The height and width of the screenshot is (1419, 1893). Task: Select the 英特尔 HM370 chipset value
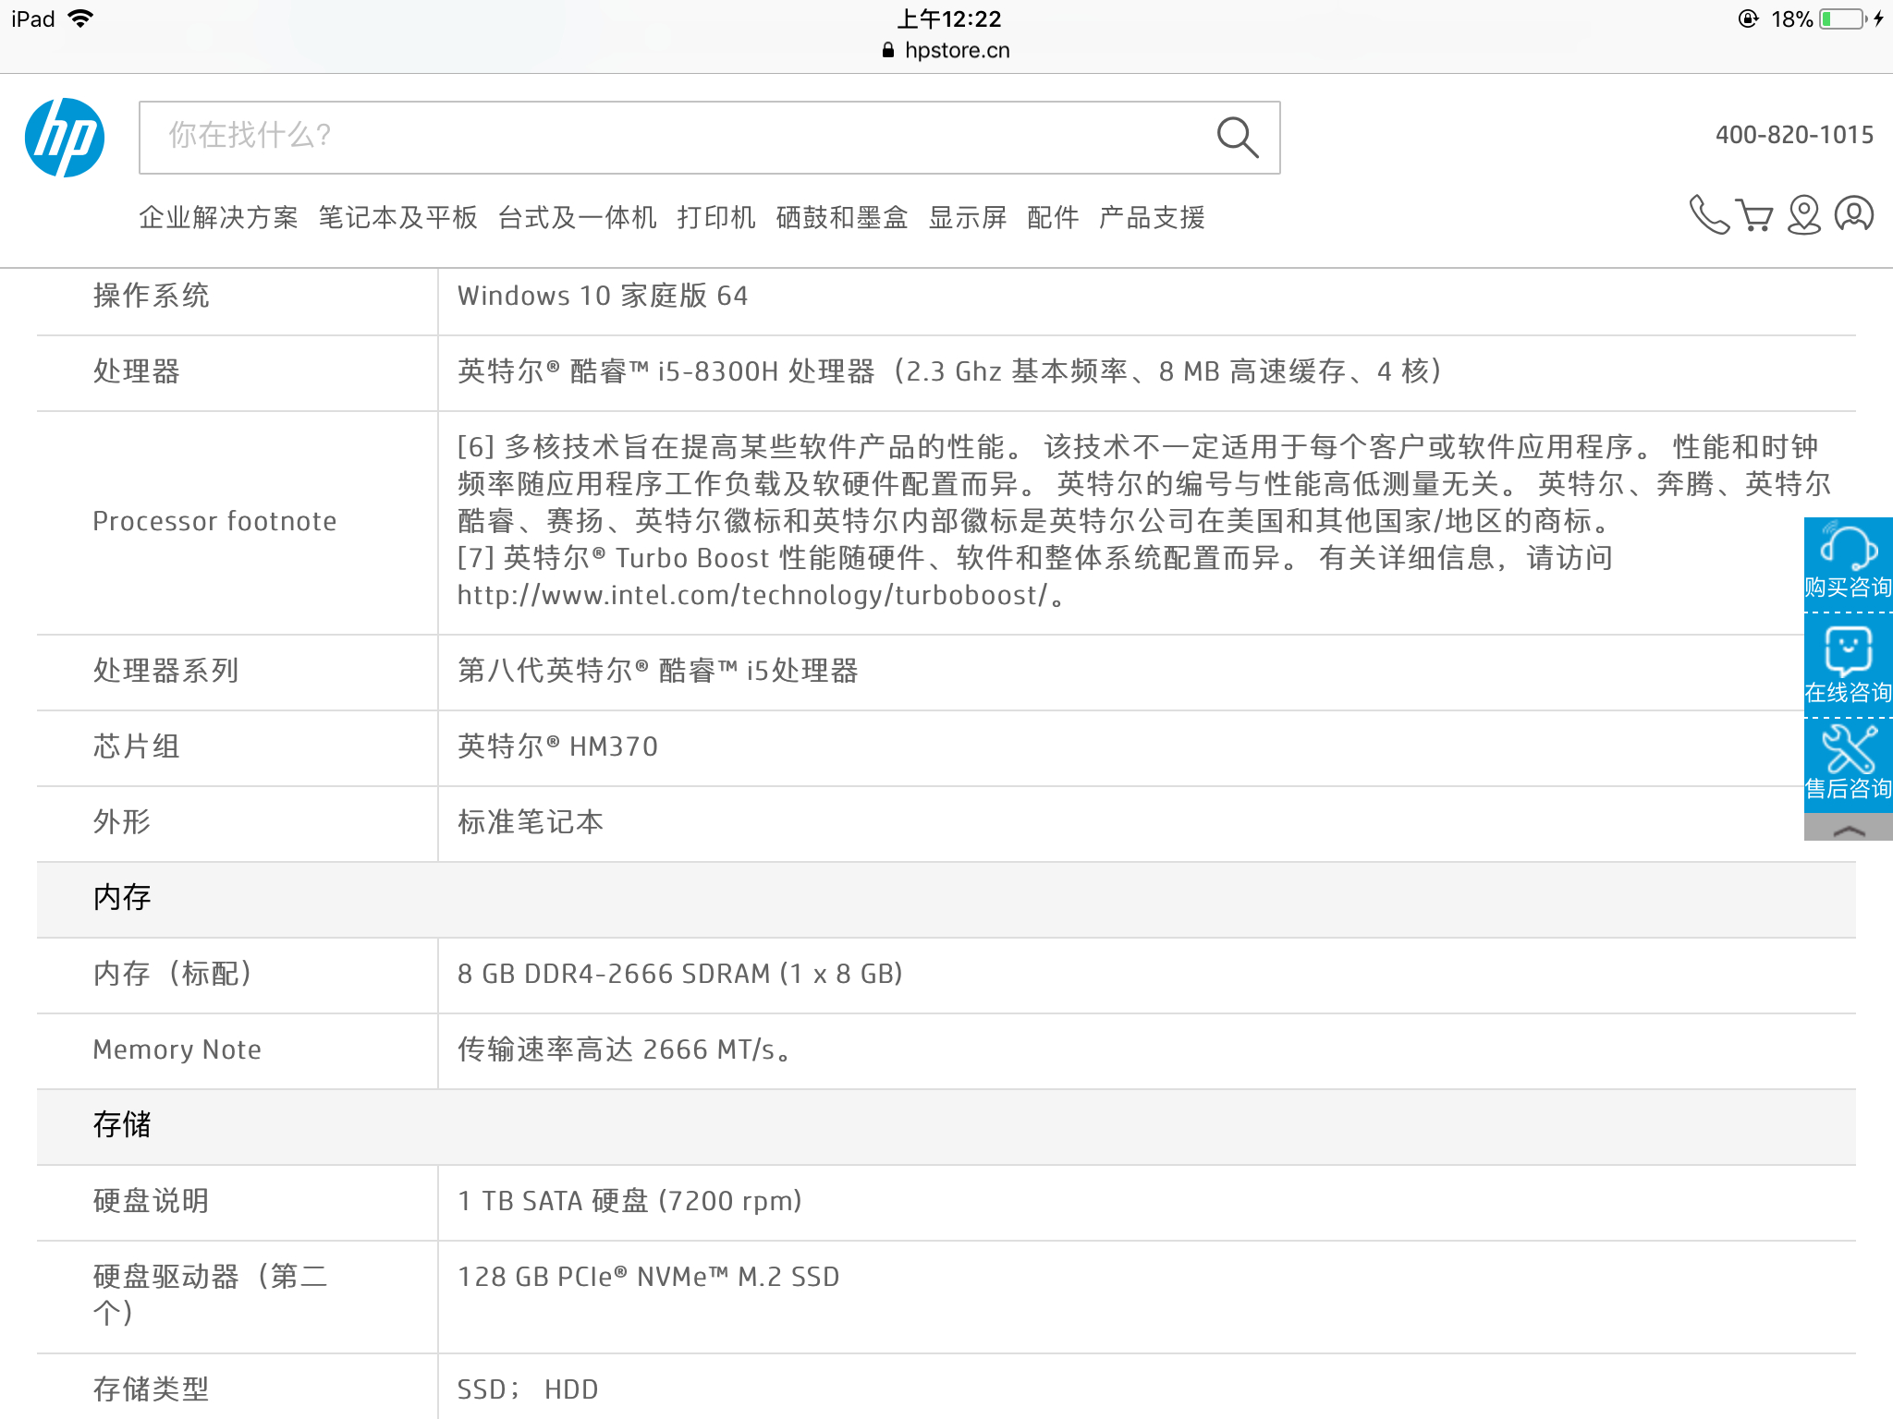pyautogui.click(x=557, y=746)
